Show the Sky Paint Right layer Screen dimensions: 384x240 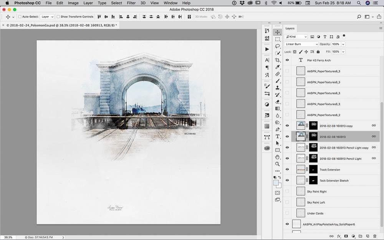(287, 191)
